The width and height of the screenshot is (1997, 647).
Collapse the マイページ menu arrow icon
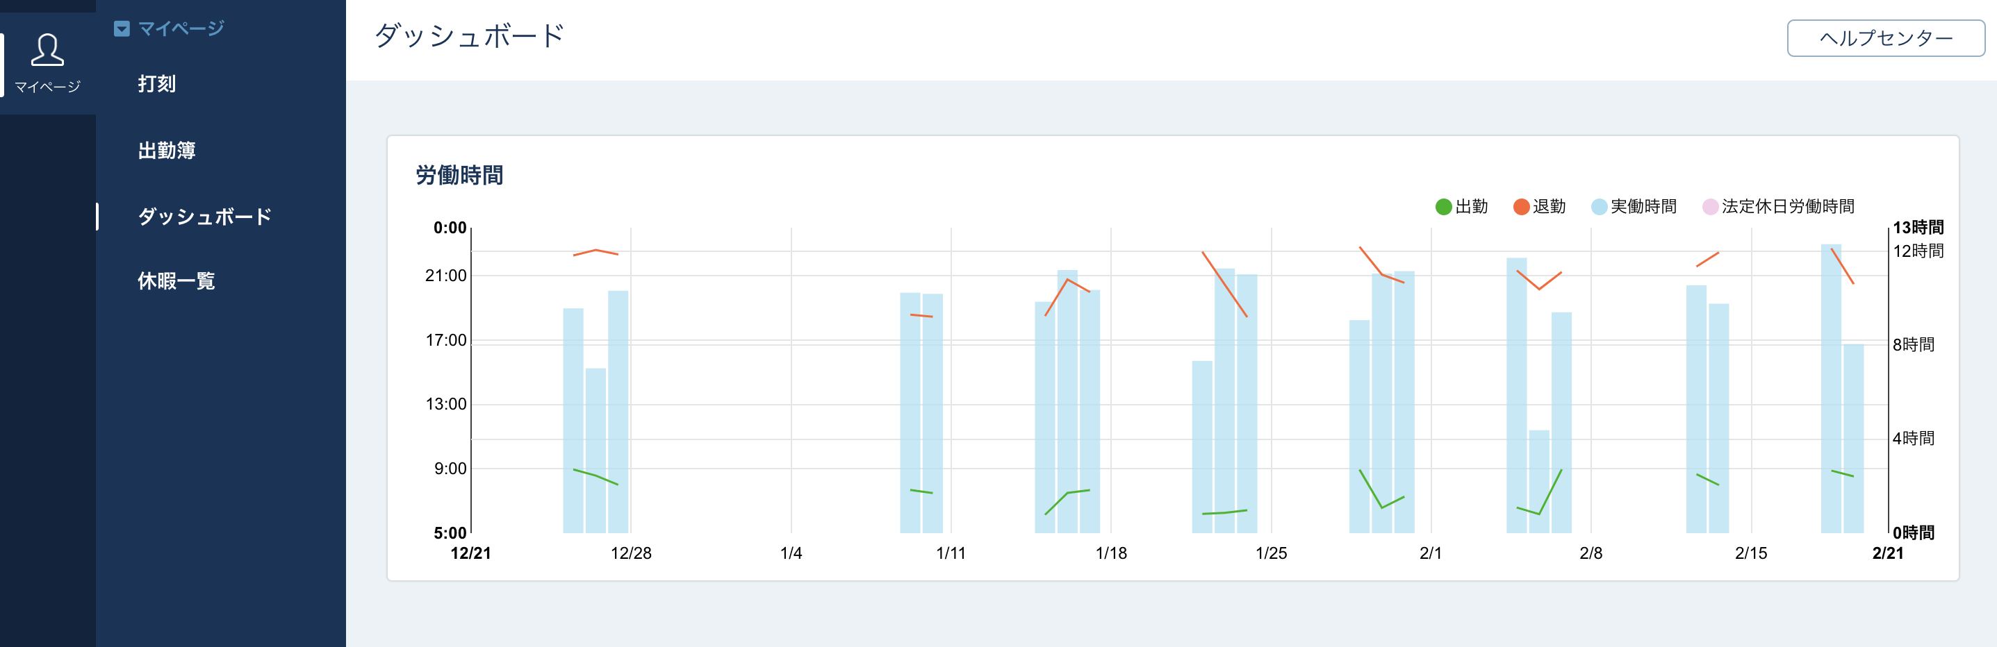point(122,28)
